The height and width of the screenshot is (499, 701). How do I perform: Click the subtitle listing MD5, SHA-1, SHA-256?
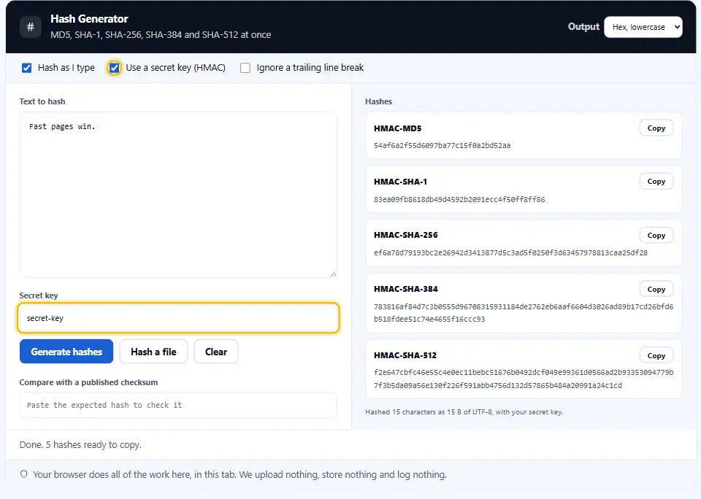coord(161,35)
